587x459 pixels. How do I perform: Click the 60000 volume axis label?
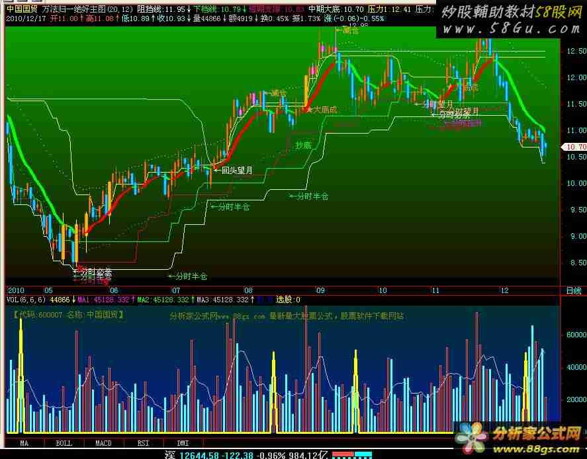pos(576,335)
